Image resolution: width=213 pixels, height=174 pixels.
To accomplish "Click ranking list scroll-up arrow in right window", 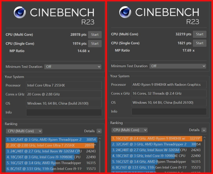I will tap(205, 138).
